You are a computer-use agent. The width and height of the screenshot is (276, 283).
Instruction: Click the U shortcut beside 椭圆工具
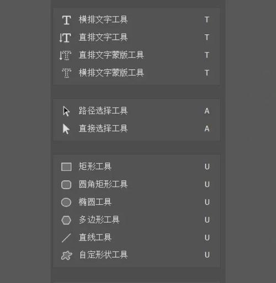207,202
